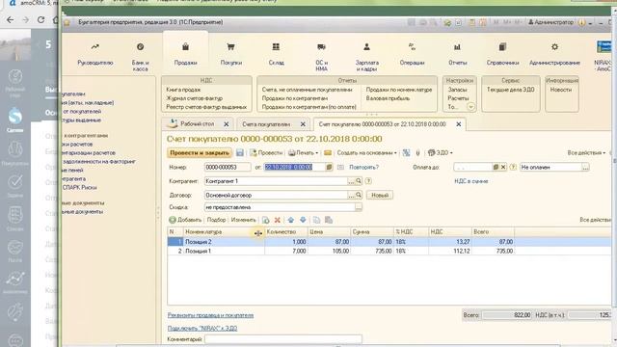Click the magnifier icon in the Договор field
The height and width of the screenshot is (347, 617).
tap(359, 195)
